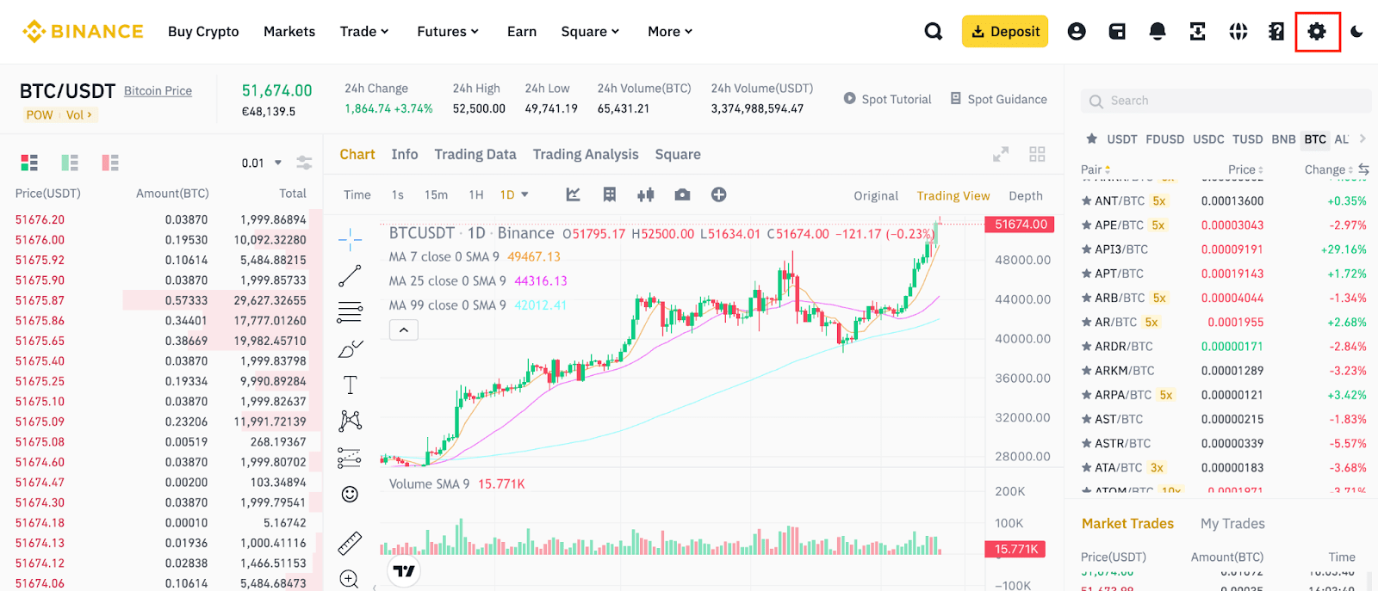
Task: Select the text annotation tool
Action: point(350,385)
